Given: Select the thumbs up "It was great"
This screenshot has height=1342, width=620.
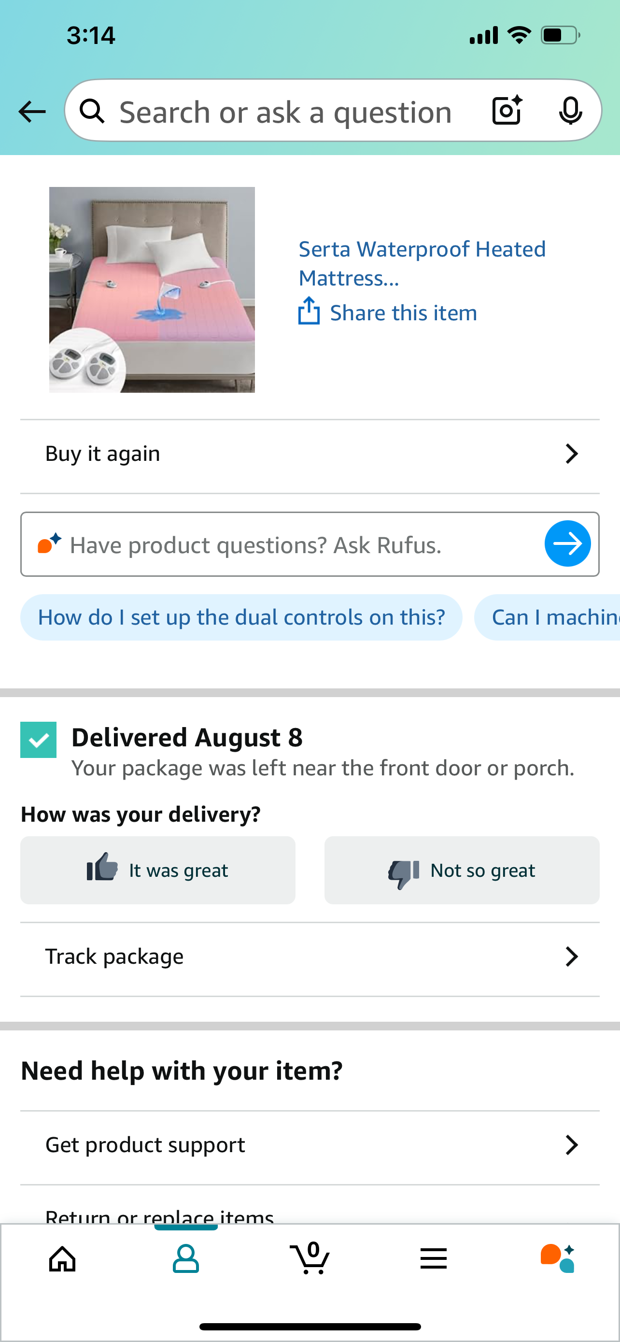Looking at the screenshot, I should [x=158, y=870].
